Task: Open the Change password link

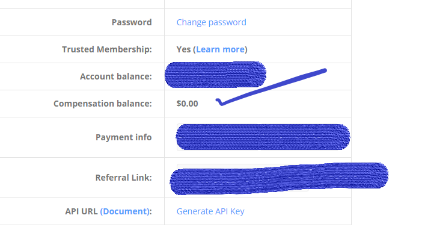Action: click(211, 22)
